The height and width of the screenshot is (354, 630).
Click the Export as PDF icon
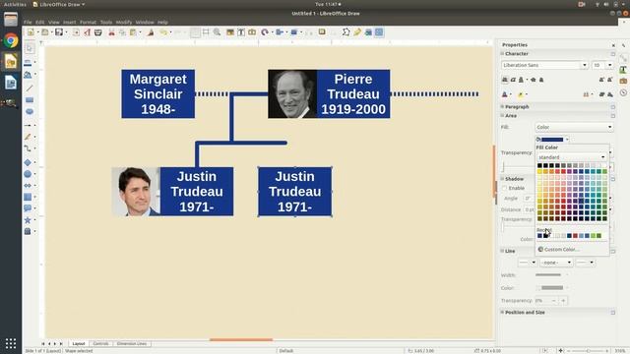88,32
